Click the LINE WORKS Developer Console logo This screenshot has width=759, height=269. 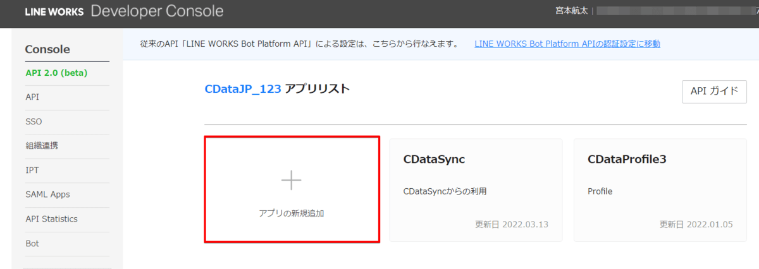click(x=124, y=11)
